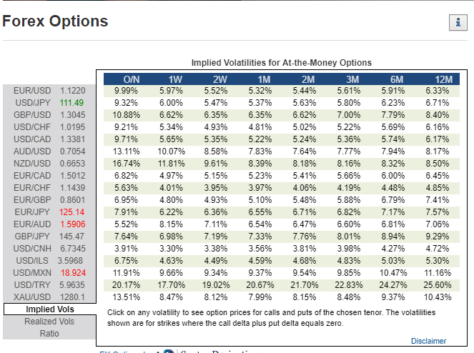Select the USD/MXN pair with rate 18.924
Image resolution: width=474 pixels, height=353 pixels.
pos(49,273)
